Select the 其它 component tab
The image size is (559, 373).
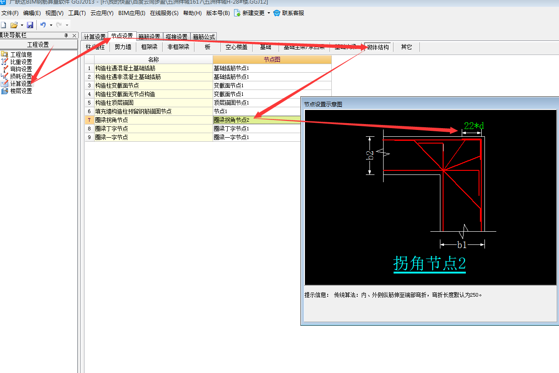(406, 47)
